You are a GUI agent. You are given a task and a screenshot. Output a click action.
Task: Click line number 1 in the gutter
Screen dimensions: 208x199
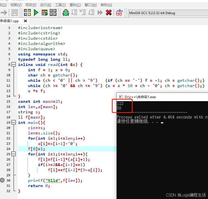point(9,28)
